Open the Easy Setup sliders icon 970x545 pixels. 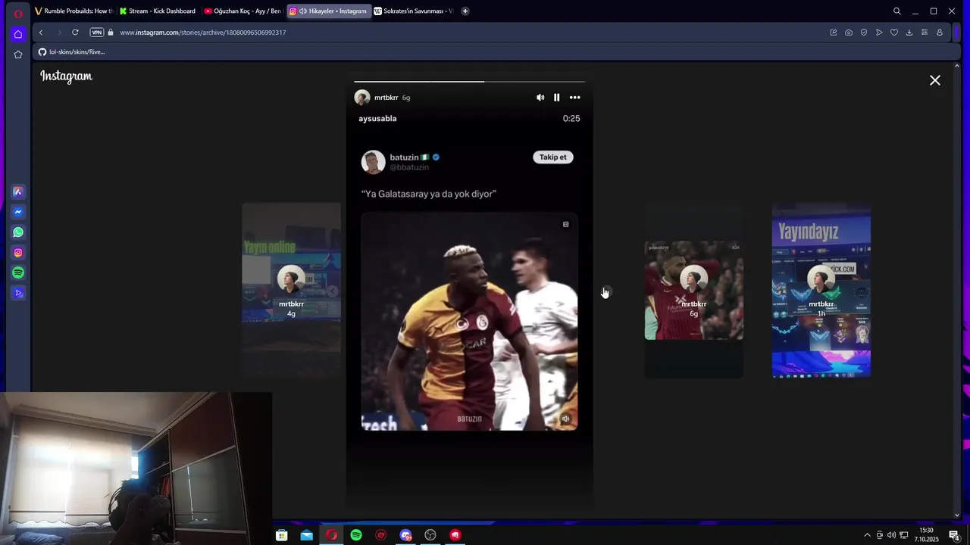[925, 33]
